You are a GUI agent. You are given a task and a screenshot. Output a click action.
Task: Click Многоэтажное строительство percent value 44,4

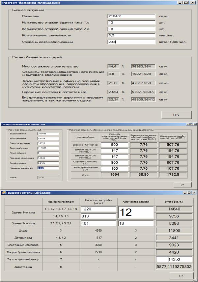click(113, 66)
